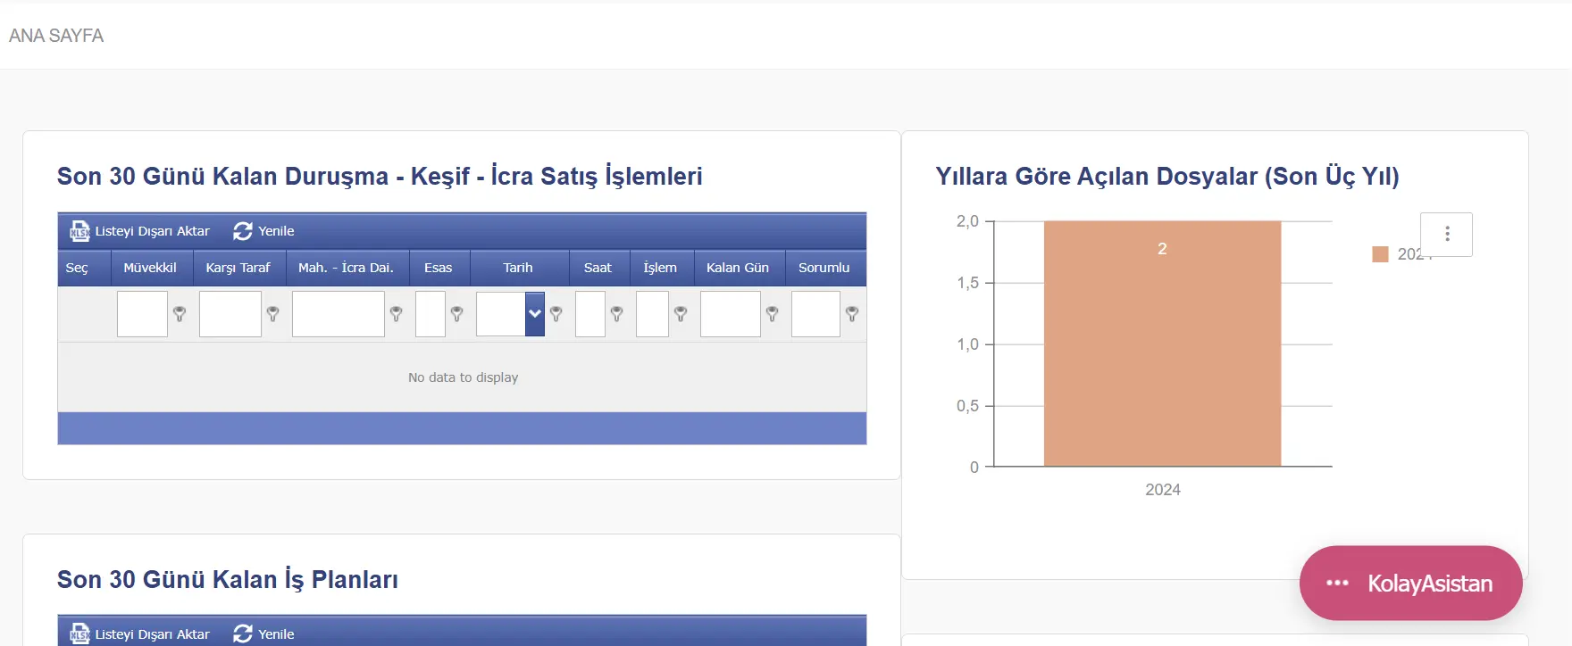Click the Excel export icon in first grid

pos(79,231)
